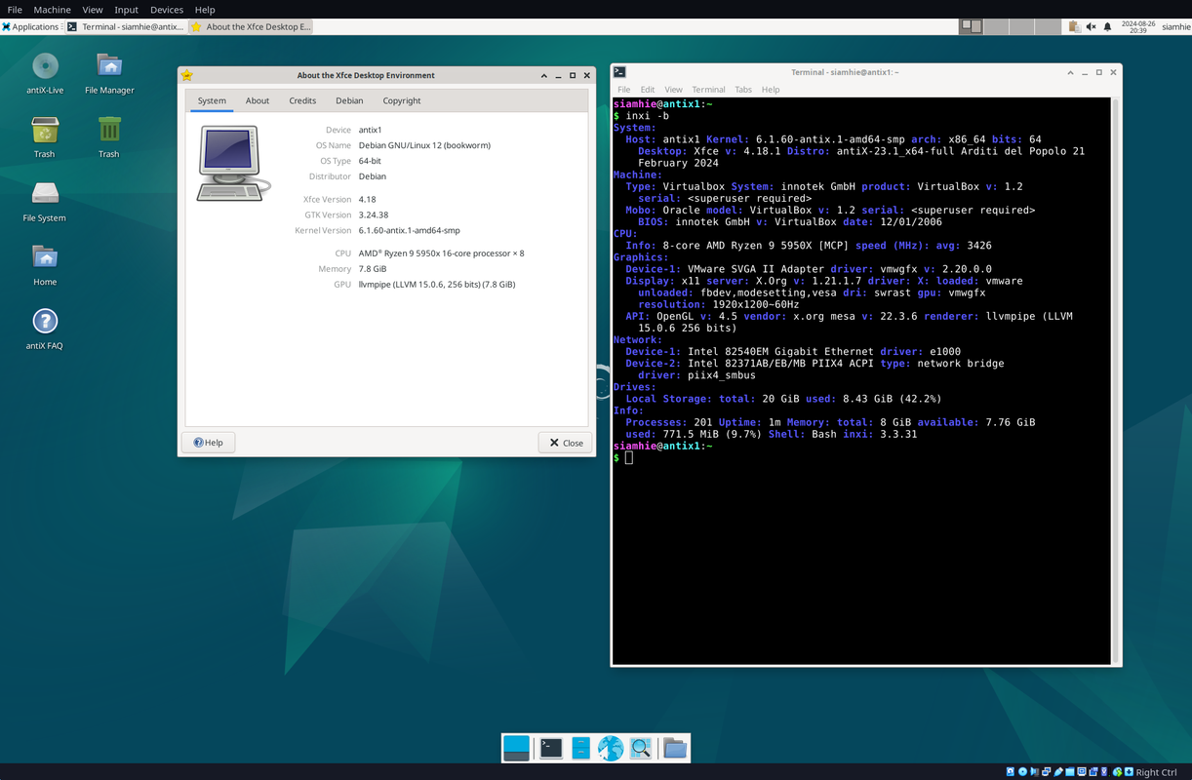1192x780 pixels.
Task: Open the Applications menu in the Xfce panel
Action: pos(30,26)
